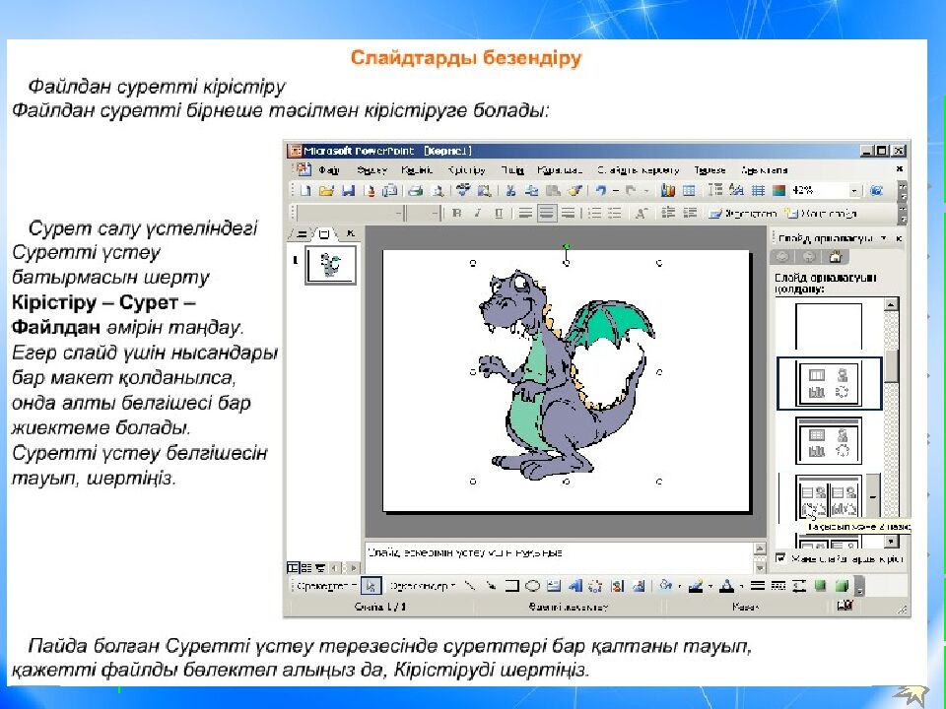Expand the slide layout task pane title dropdown
946x709 pixels.
pyautogui.click(x=884, y=238)
